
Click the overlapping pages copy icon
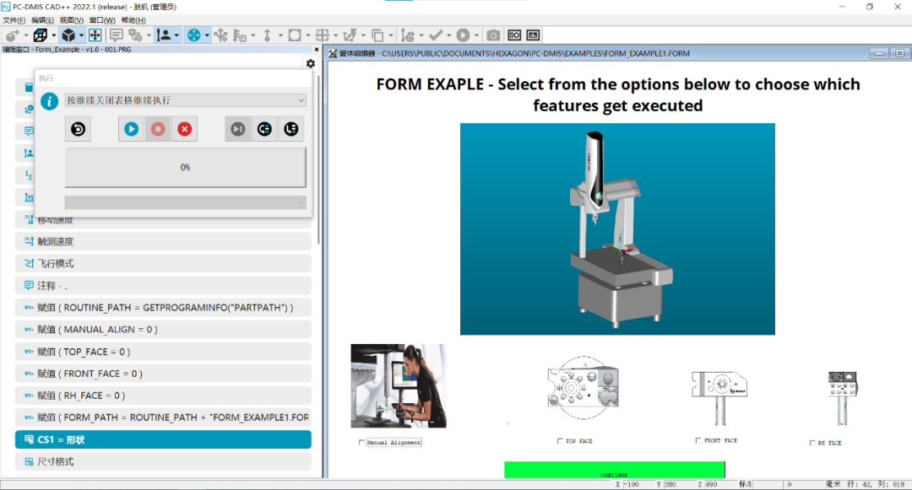377,35
